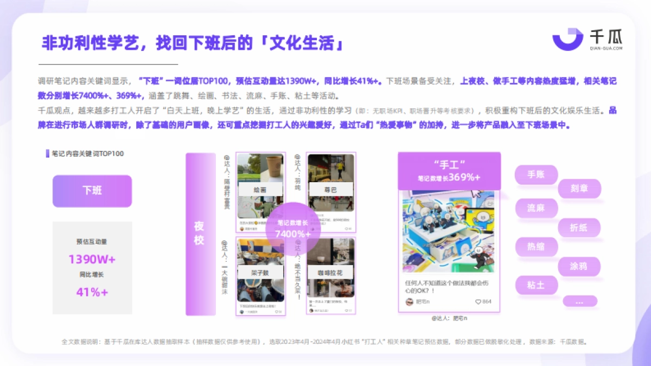Screen dimensions: 651x366
Task: Toggle the 热缩 tag
Action: point(536,246)
